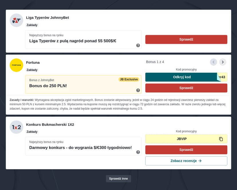Click 'Liga Typerów JohnnyBet' title
The width and height of the screenshot is (237, 190).
tap(48, 18)
